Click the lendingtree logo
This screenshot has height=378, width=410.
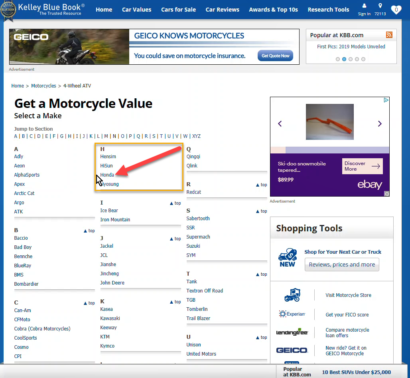point(292,332)
